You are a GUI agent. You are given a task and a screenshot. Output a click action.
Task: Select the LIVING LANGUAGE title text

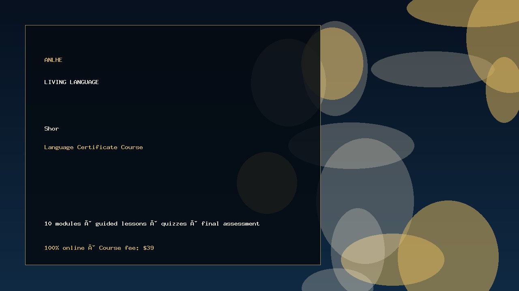point(71,82)
